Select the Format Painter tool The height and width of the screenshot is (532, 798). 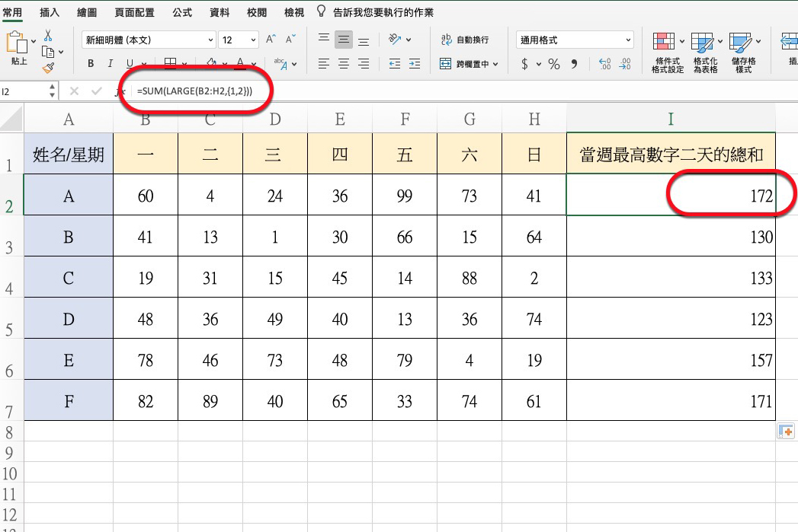(48, 68)
